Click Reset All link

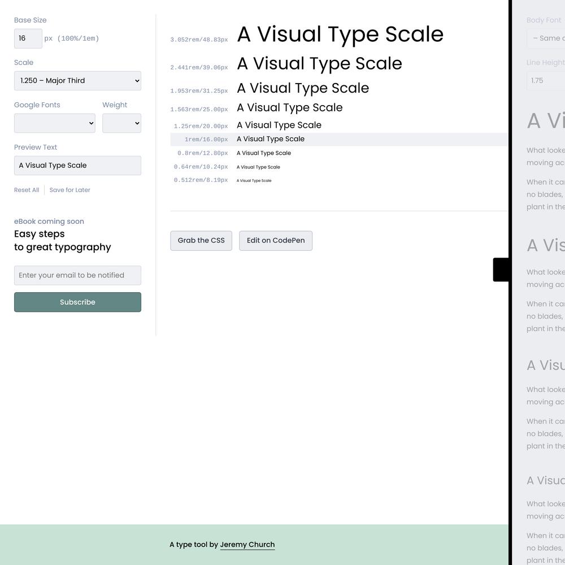click(27, 190)
